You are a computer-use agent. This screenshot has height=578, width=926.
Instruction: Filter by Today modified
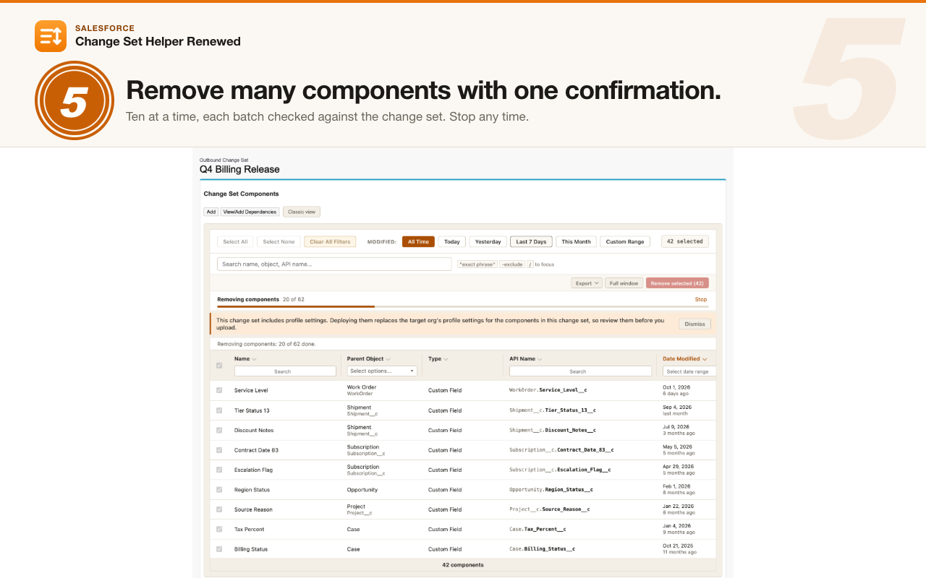(x=452, y=242)
